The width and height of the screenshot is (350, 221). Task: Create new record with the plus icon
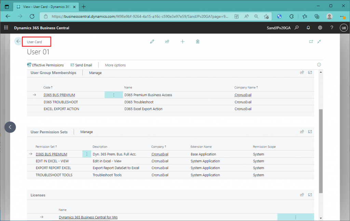click(183, 42)
